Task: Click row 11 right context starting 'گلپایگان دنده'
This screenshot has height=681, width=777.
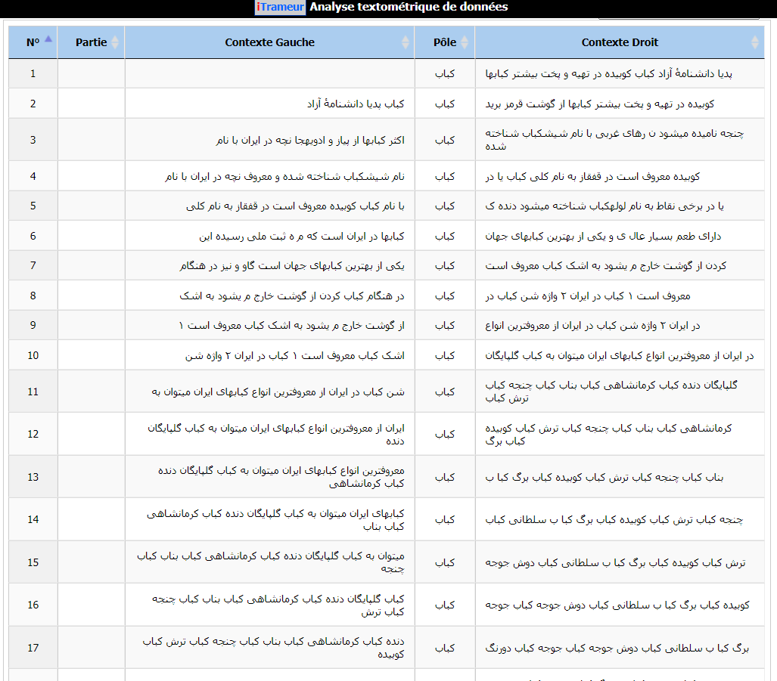Action: point(611,392)
